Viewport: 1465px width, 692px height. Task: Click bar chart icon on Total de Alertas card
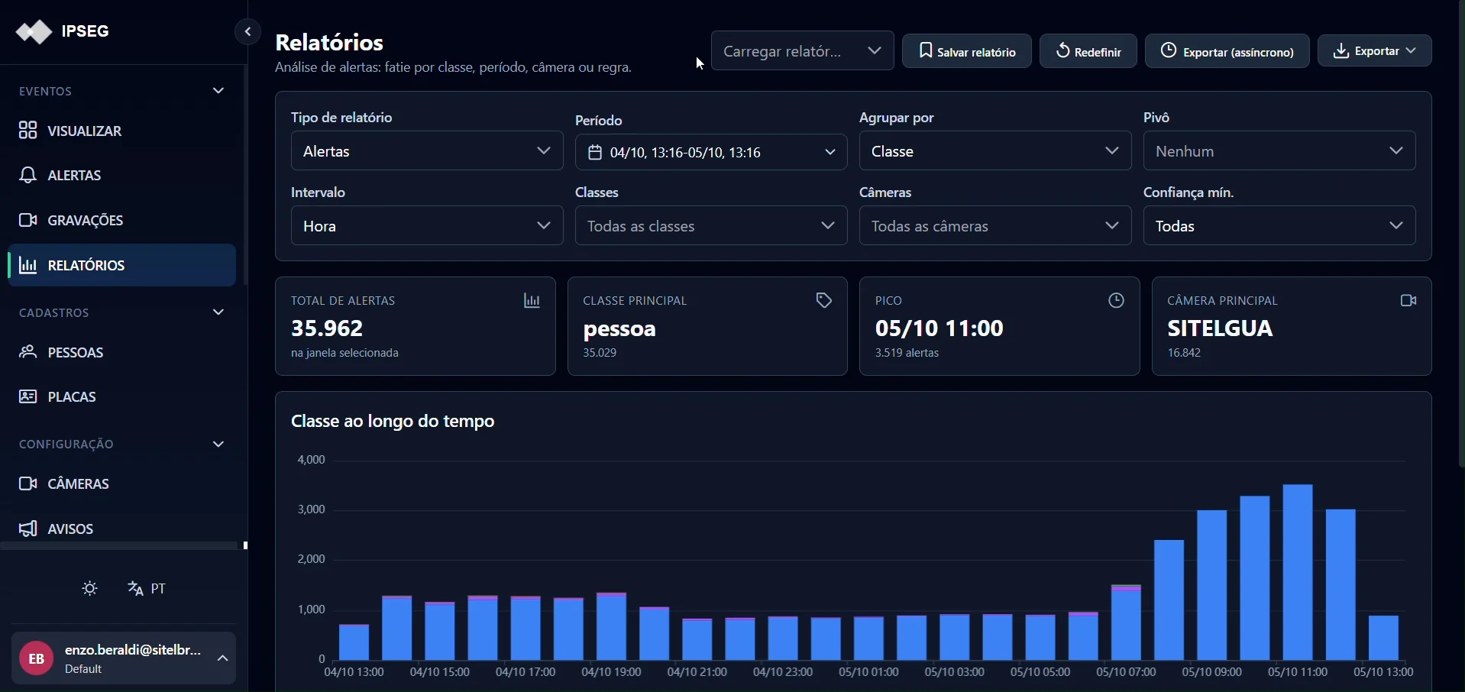[532, 301]
